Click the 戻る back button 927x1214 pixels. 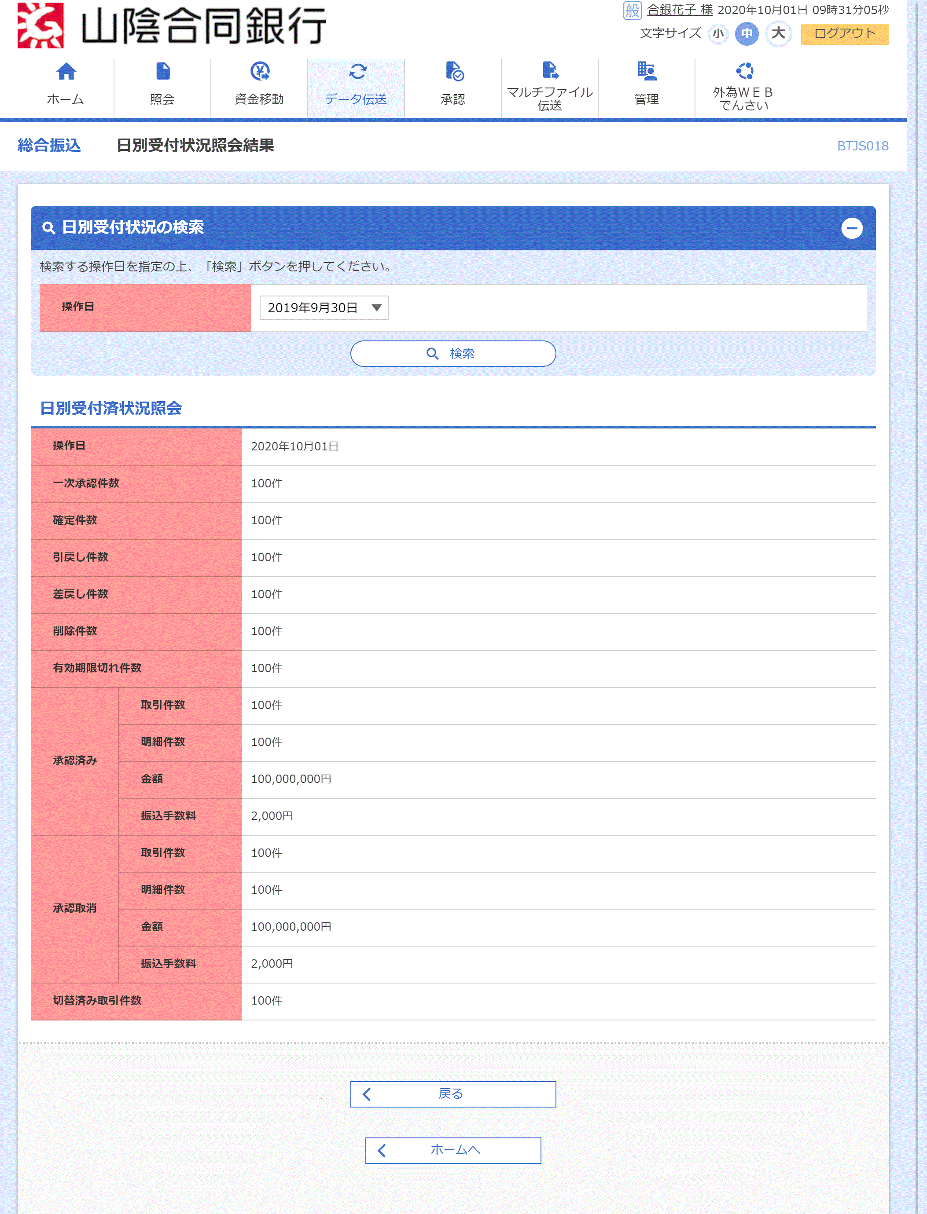pyautogui.click(x=453, y=1094)
